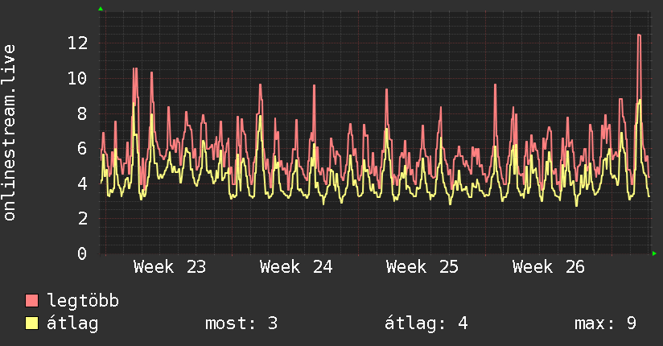
Task: Click the max: 9 statistic
Action: (606, 323)
